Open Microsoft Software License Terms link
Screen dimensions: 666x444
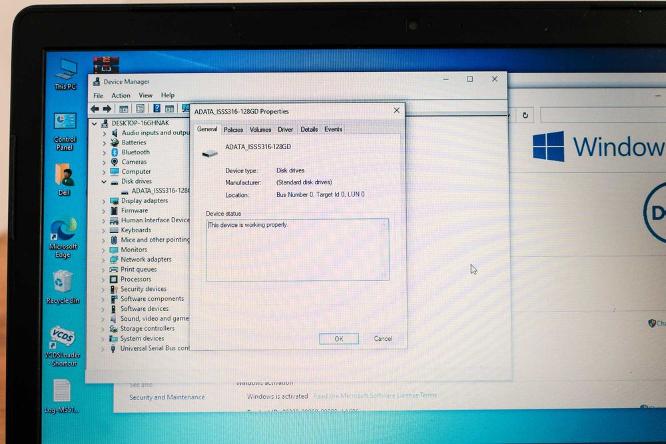click(375, 395)
